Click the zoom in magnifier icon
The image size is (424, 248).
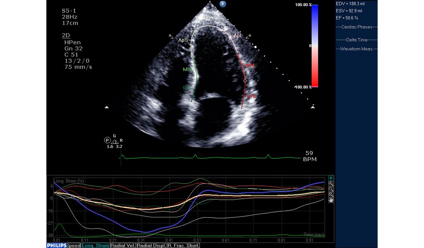[331, 184]
